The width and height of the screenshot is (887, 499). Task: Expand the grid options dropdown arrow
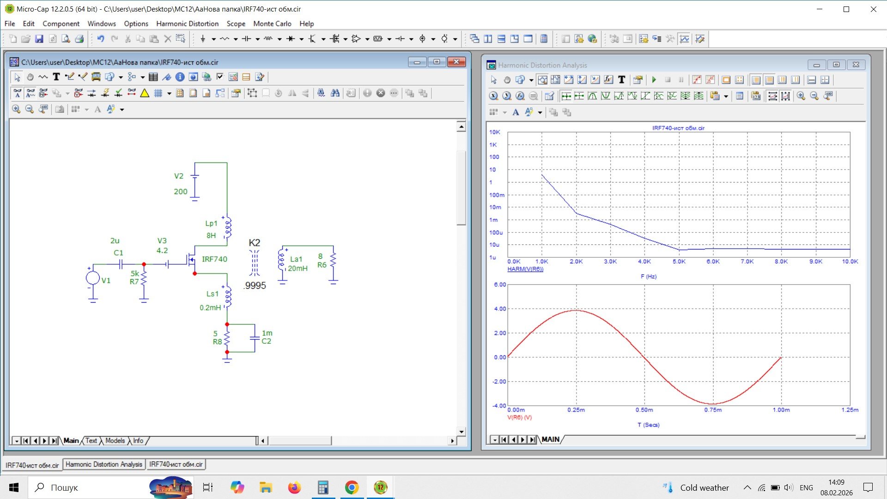coord(169,94)
